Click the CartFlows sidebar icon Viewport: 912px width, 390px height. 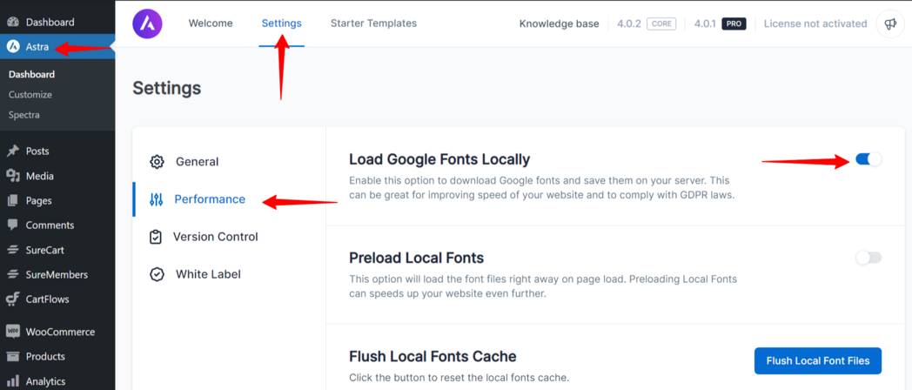pos(13,299)
